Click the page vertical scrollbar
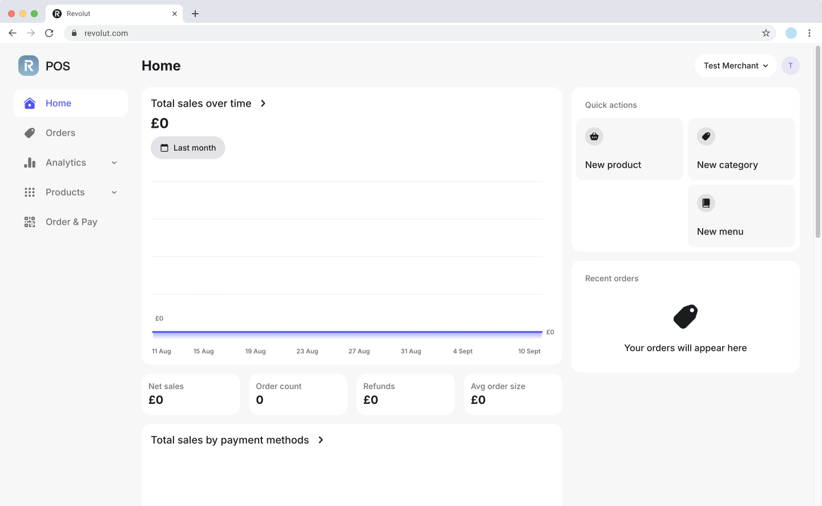Viewport: 822px width, 506px height. coord(818,143)
